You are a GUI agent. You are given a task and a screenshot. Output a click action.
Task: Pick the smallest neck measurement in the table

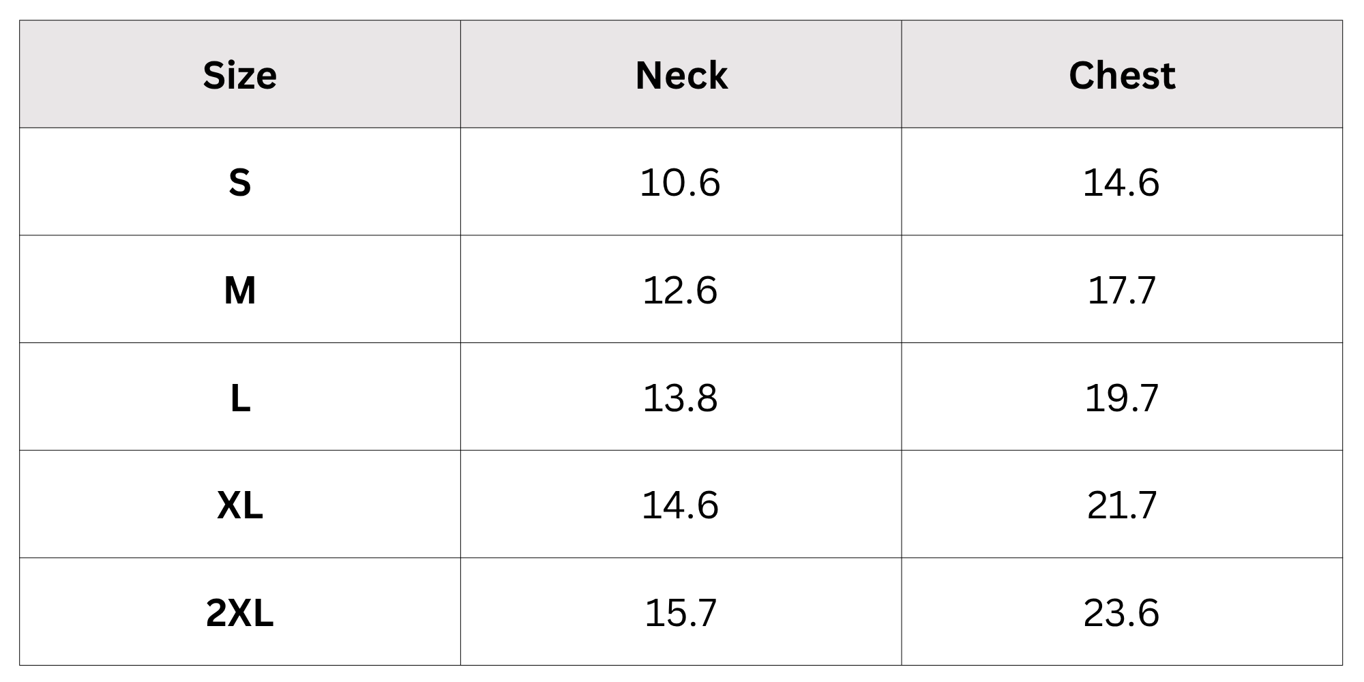680,183
